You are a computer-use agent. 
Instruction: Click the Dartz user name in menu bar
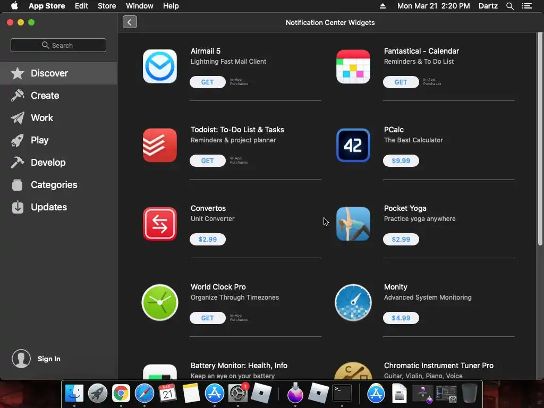click(488, 6)
